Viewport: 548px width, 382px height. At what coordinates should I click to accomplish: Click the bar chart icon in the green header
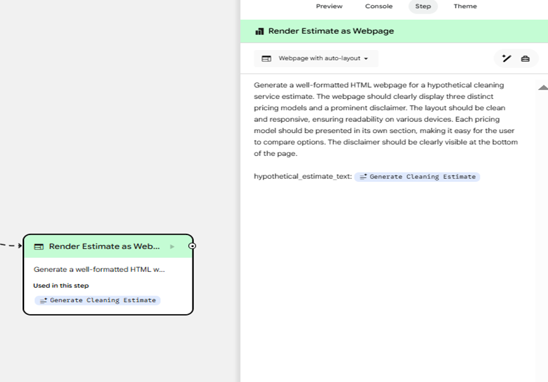pos(259,31)
